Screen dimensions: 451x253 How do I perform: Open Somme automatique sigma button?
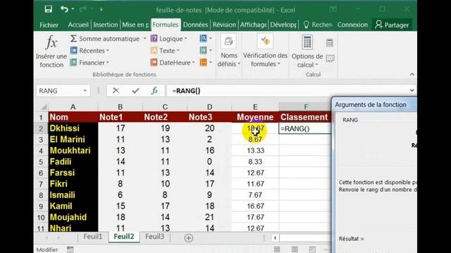(105, 39)
